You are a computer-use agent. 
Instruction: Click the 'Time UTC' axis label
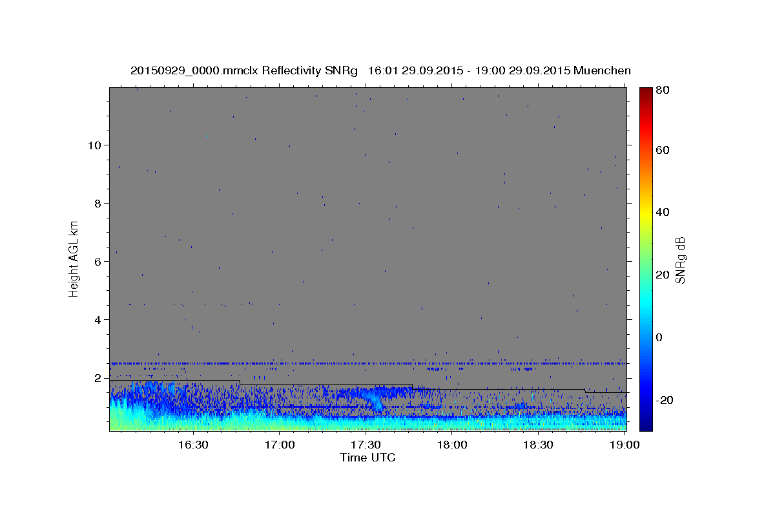367,458
